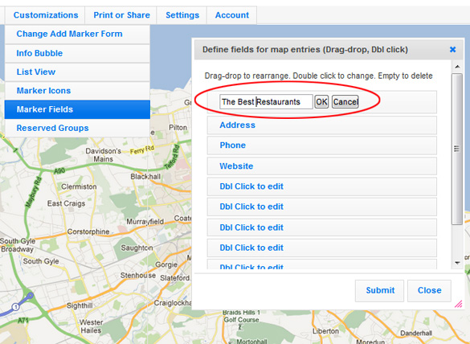
Task: Select the Address field row
Action: [x=322, y=125]
